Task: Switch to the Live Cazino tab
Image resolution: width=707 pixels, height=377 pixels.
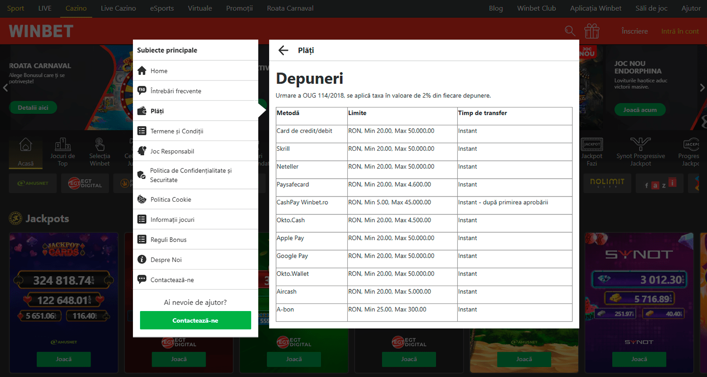Action: pos(118,8)
